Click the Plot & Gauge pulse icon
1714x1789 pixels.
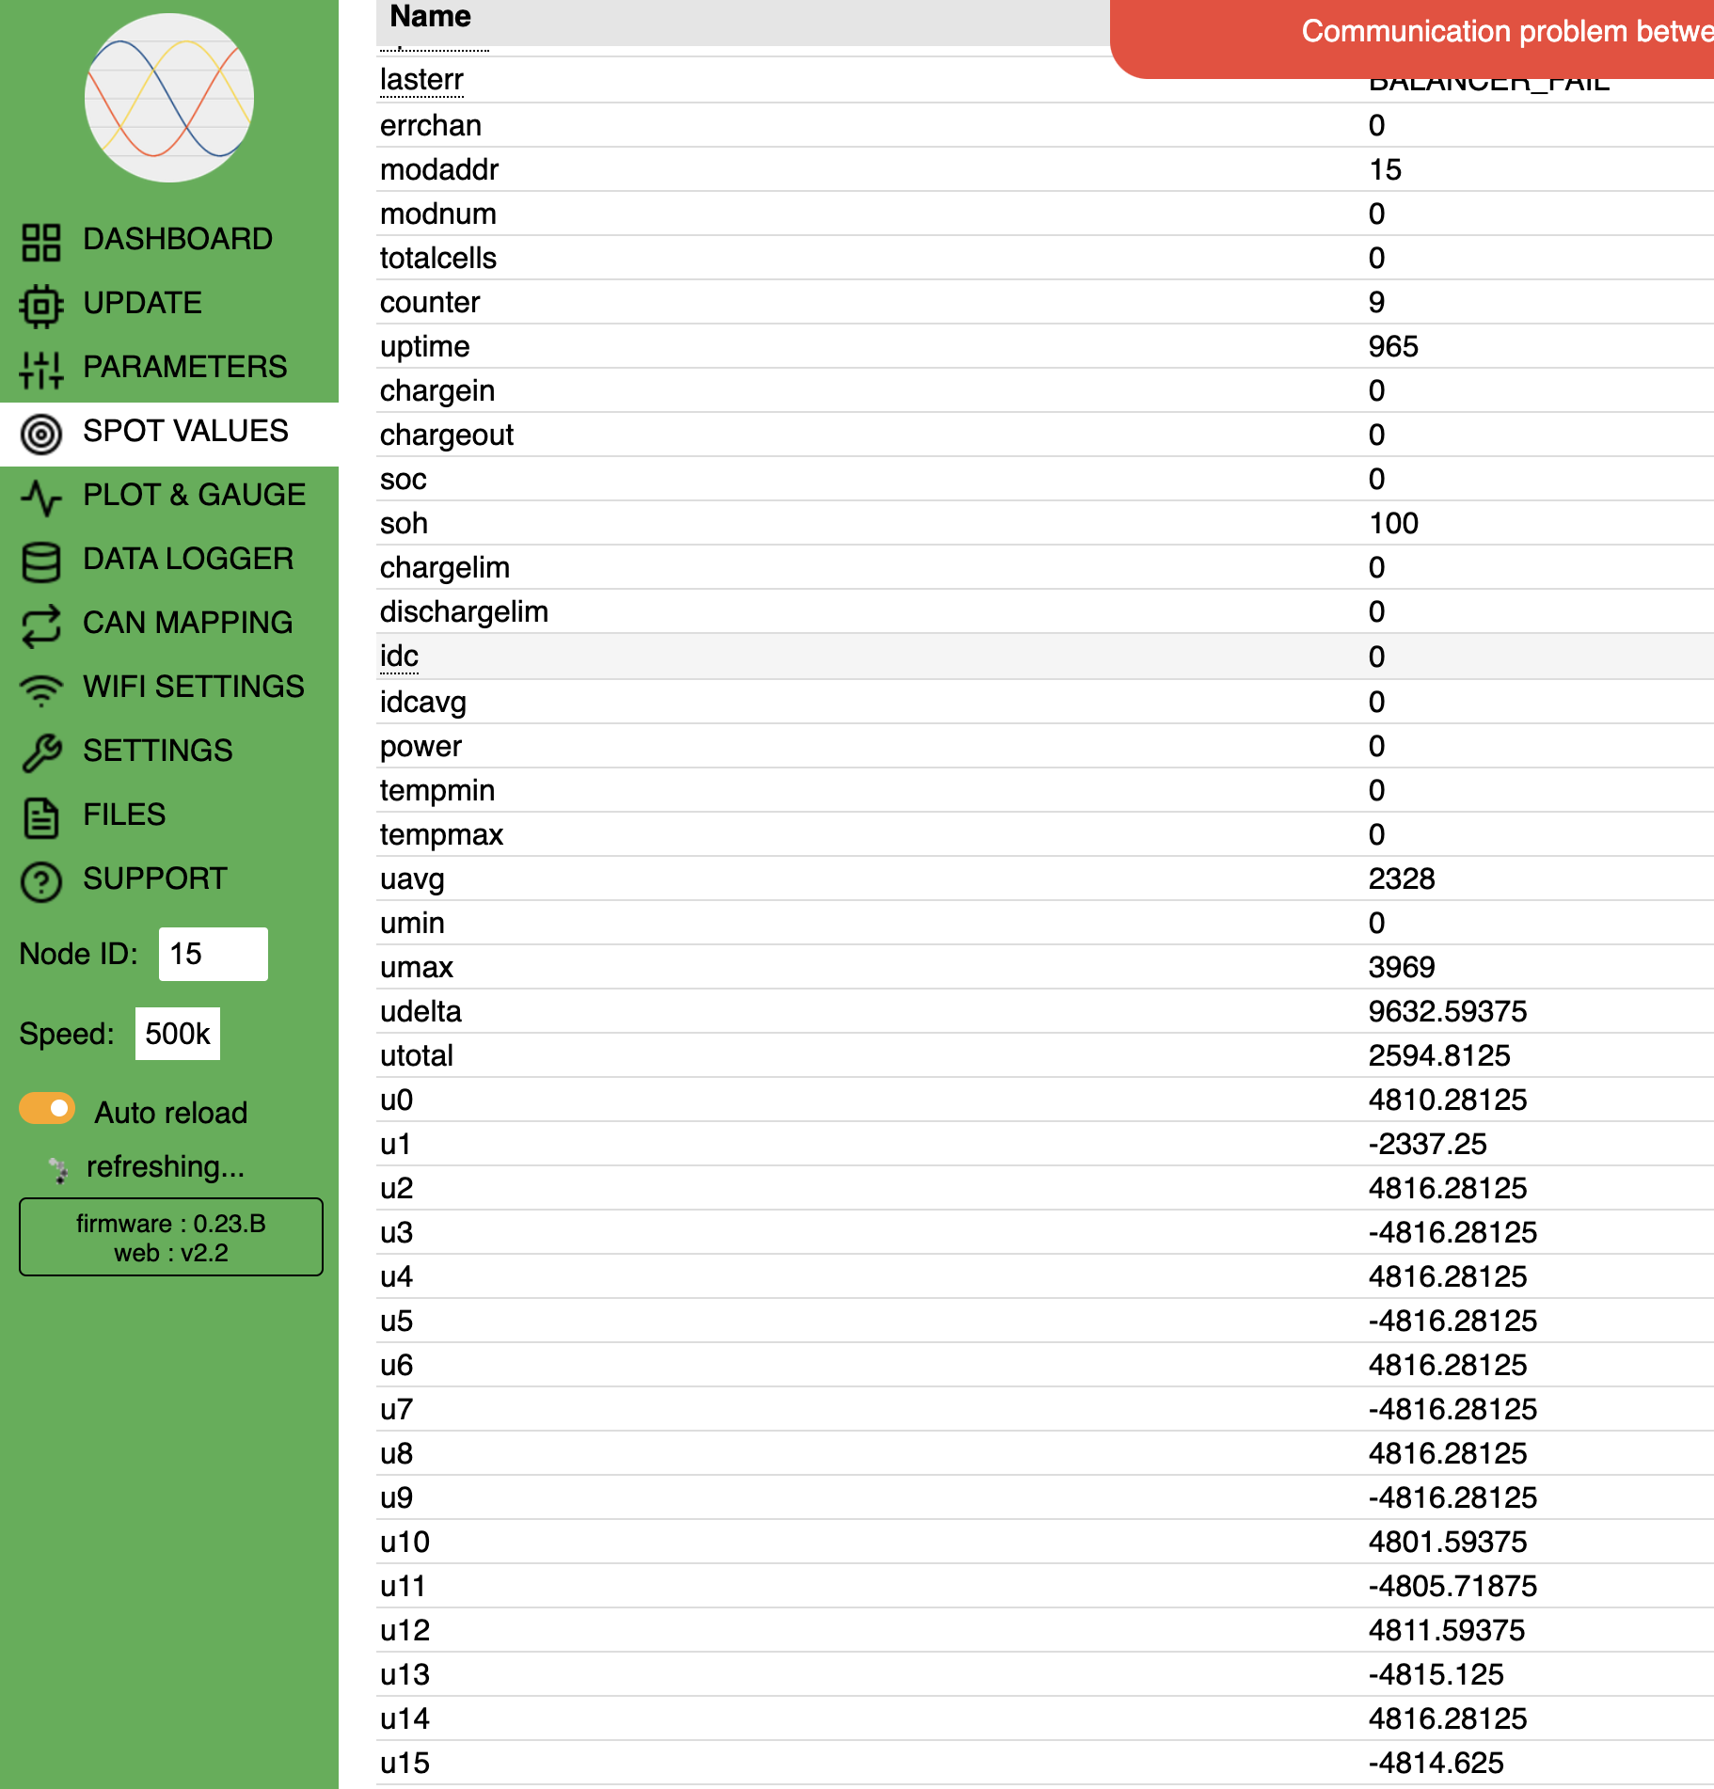[41, 498]
